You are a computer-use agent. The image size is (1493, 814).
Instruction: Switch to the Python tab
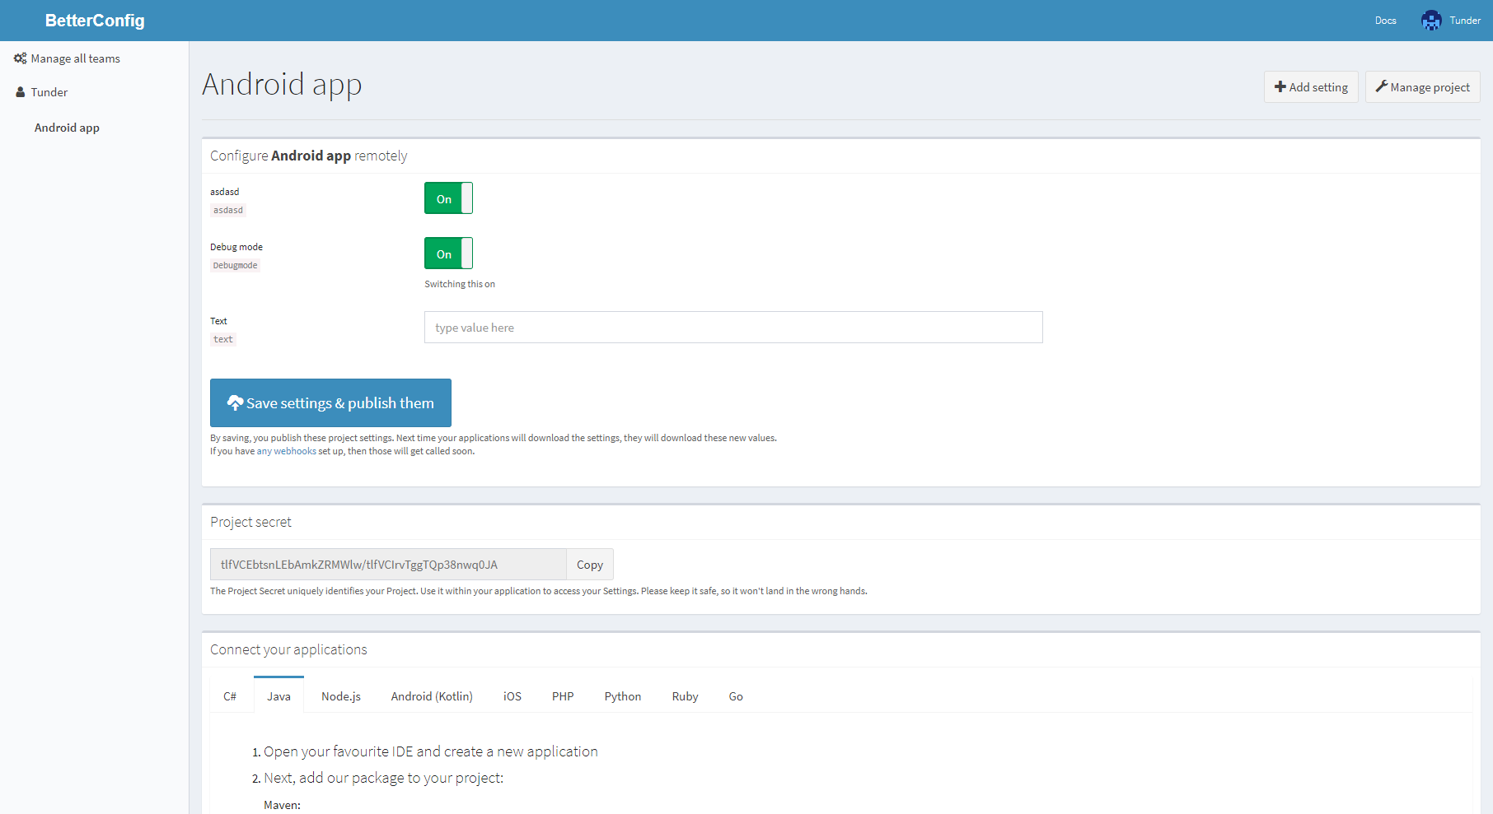[x=622, y=696]
